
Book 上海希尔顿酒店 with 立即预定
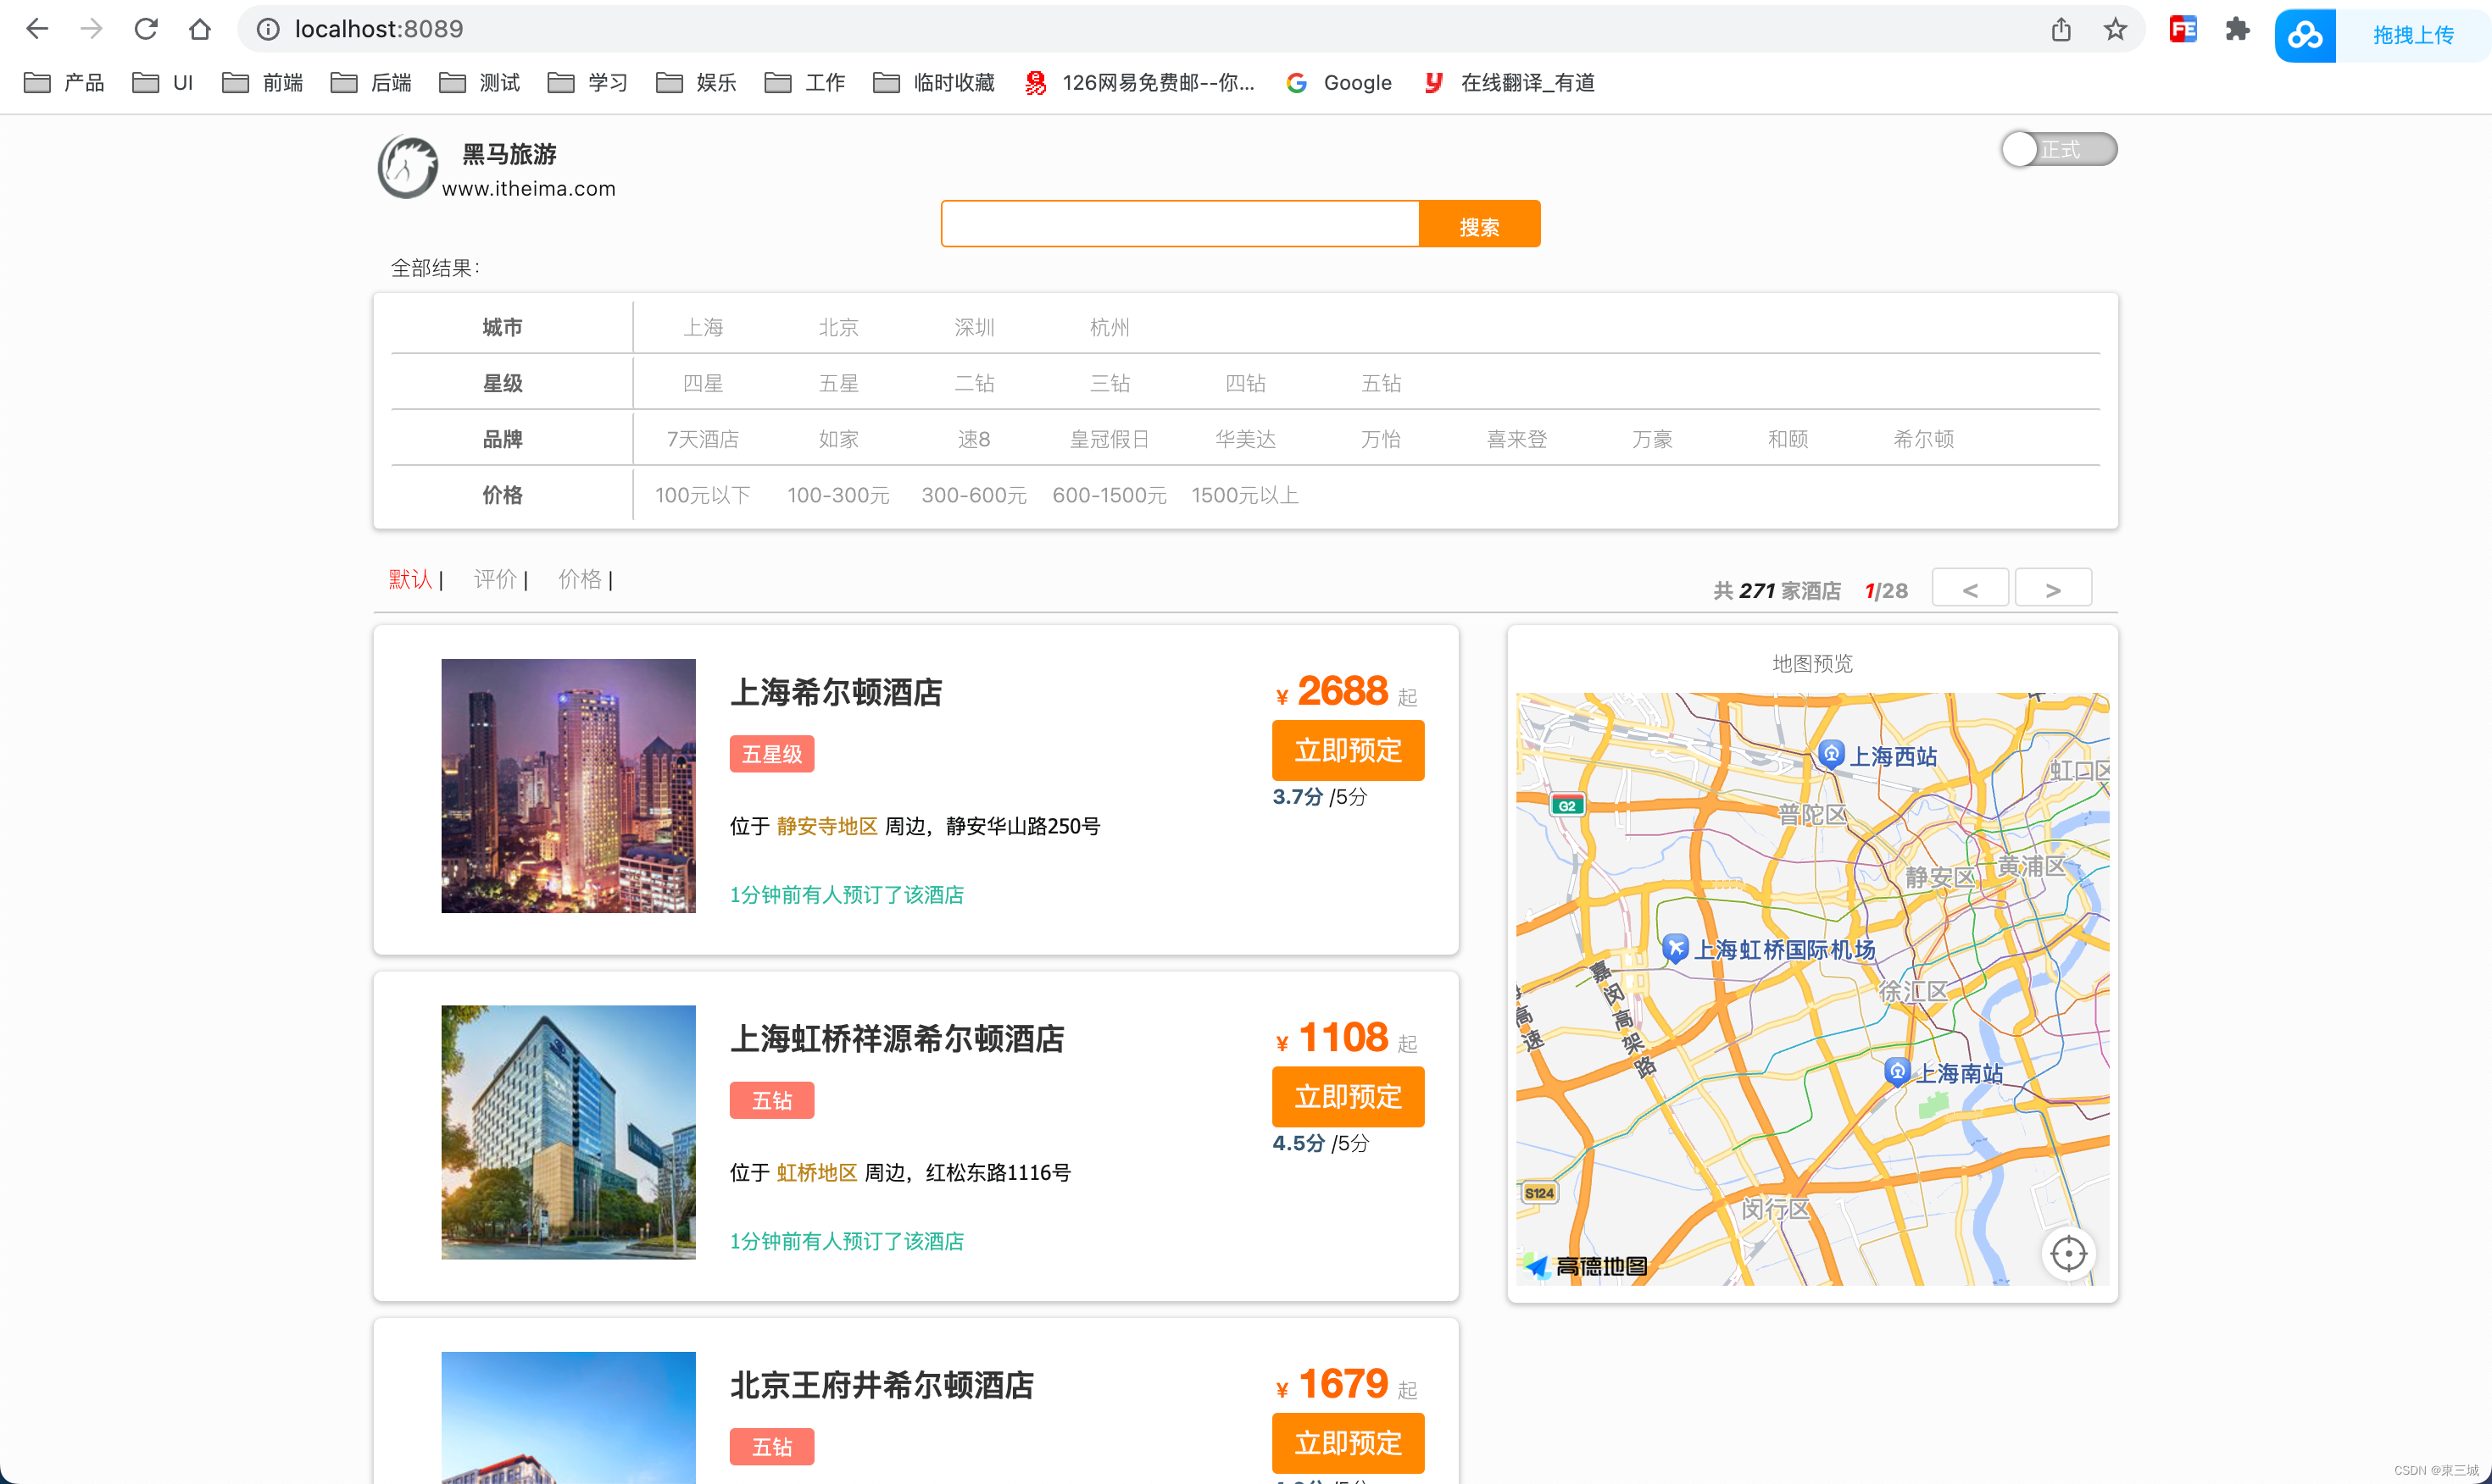pos(1349,750)
